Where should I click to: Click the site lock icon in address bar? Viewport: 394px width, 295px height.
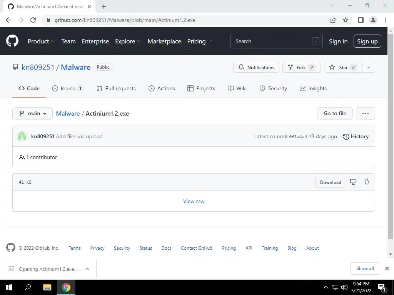[48, 20]
